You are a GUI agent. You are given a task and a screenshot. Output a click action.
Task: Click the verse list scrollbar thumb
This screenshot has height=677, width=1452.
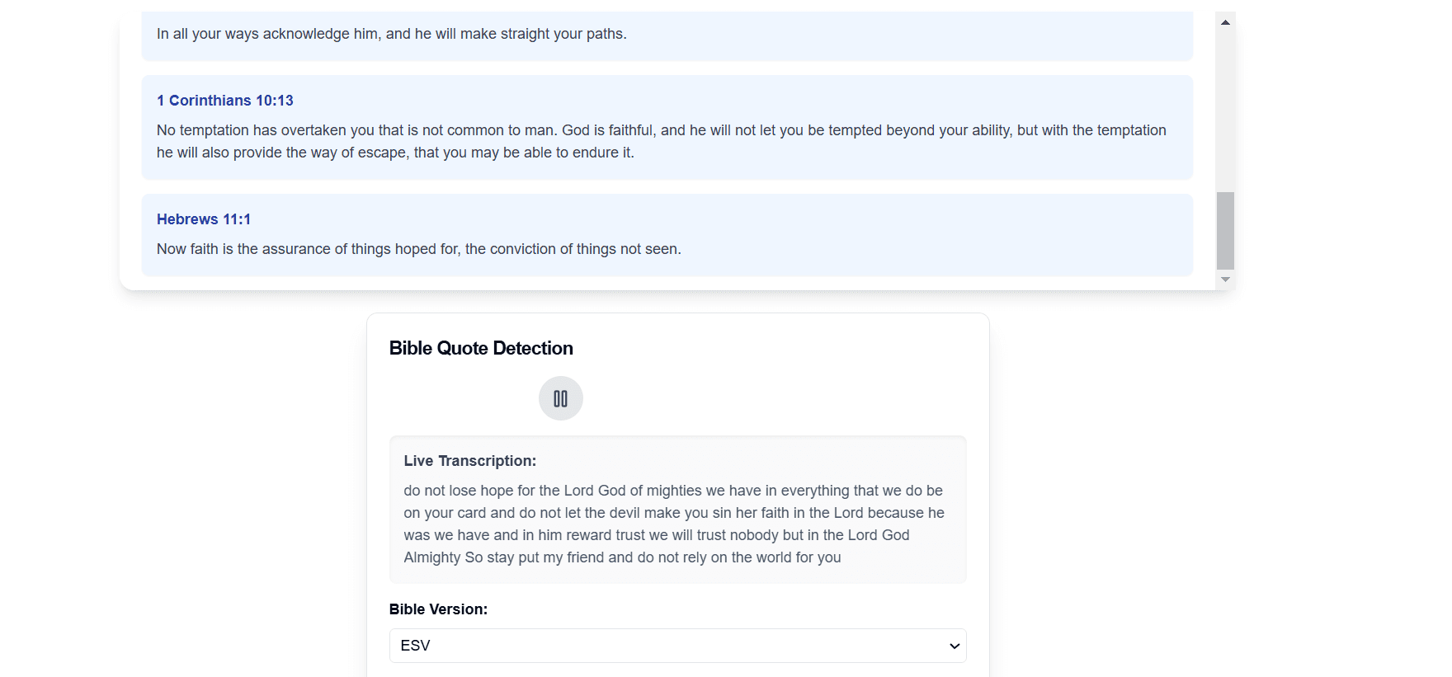click(x=1225, y=230)
